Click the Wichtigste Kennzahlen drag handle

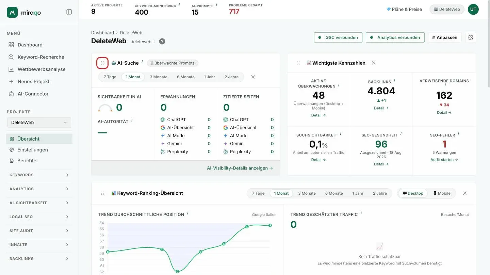click(x=298, y=63)
